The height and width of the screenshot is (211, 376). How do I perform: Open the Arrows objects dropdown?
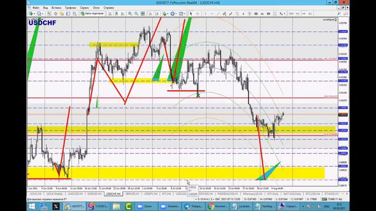282,13
